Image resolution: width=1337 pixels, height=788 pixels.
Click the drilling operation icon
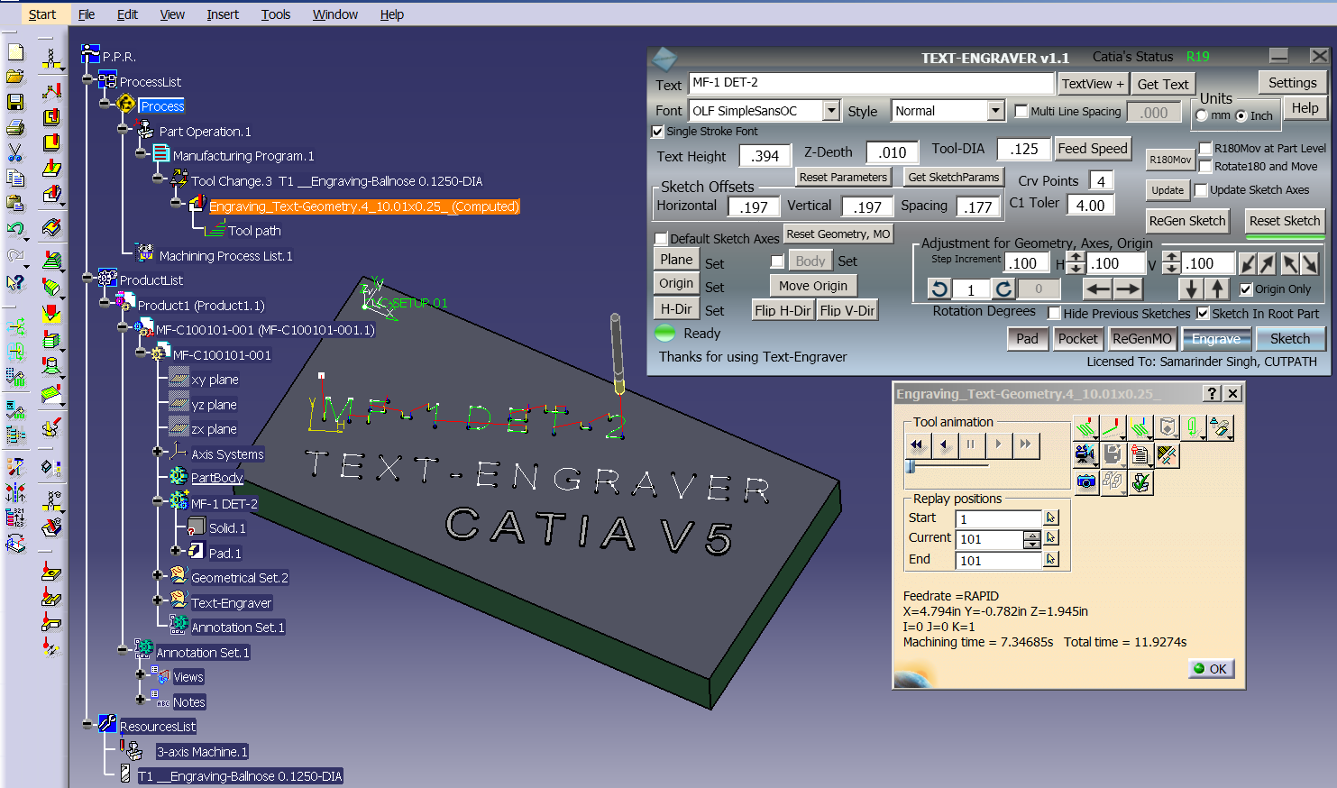pos(51,60)
